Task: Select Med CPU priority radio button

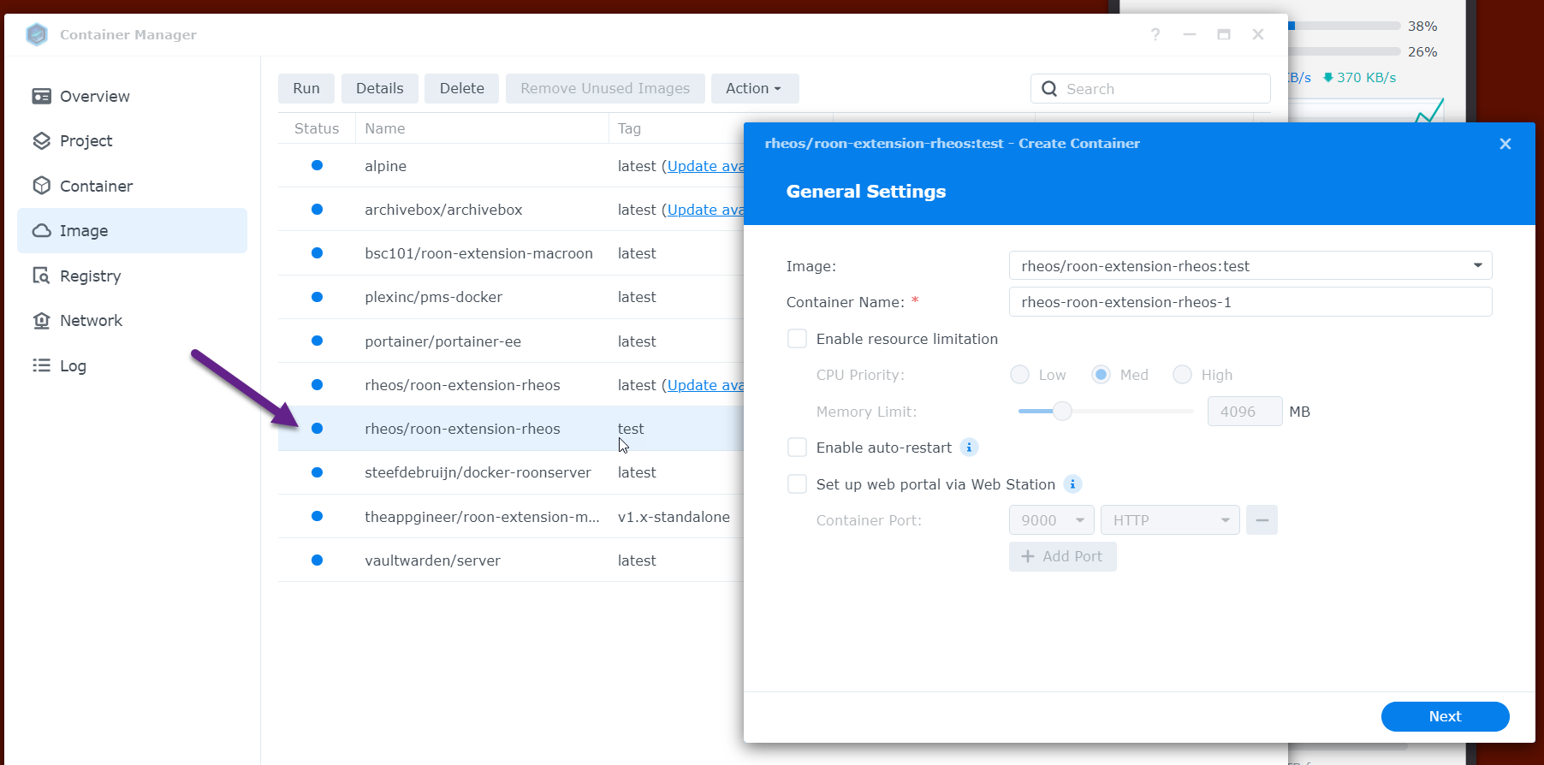Action: [1101, 375]
